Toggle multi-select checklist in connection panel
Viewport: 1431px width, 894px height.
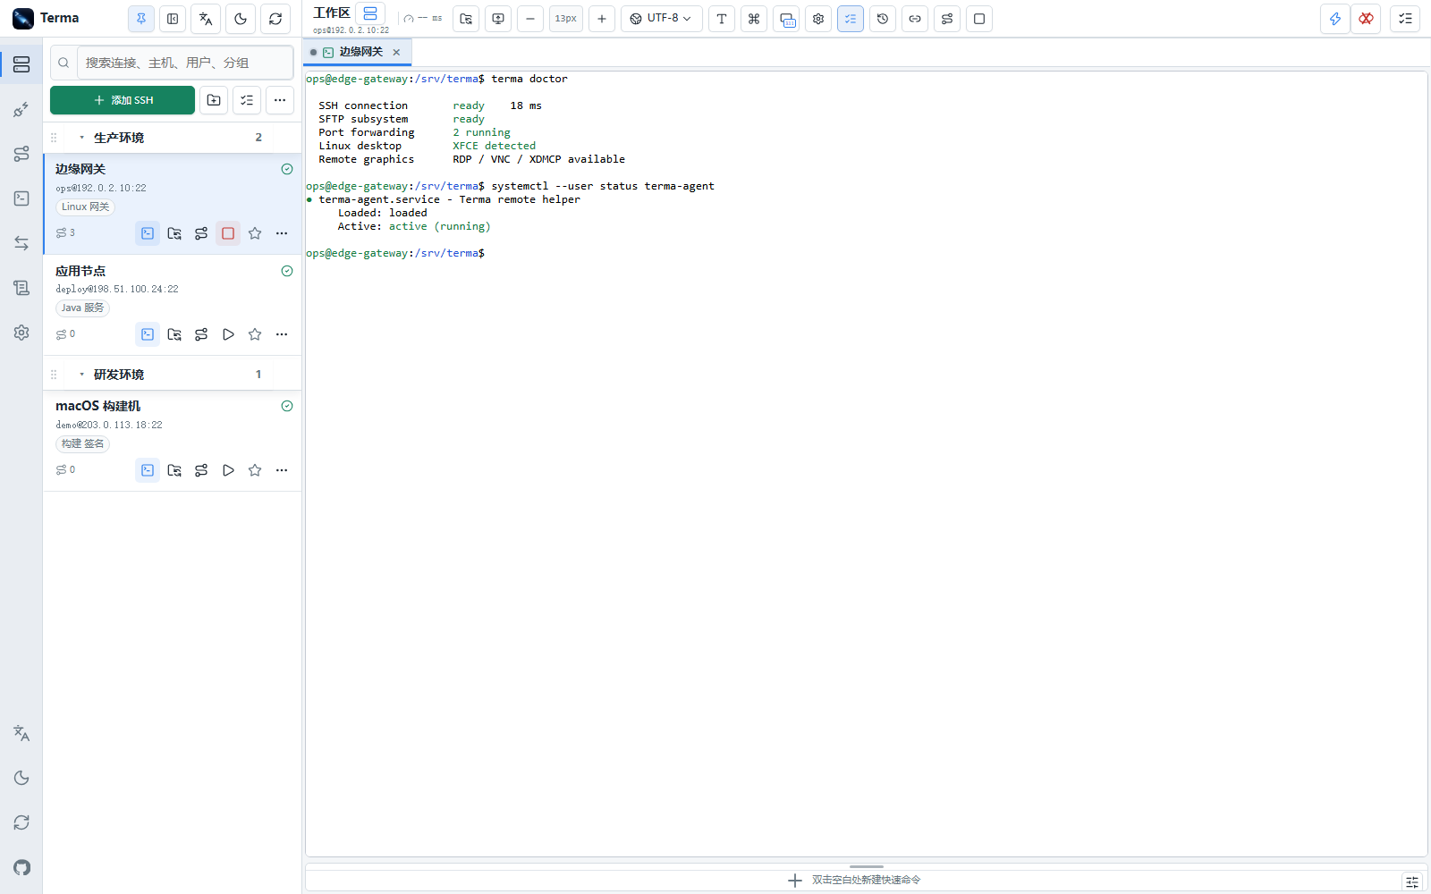pyautogui.click(x=247, y=100)
